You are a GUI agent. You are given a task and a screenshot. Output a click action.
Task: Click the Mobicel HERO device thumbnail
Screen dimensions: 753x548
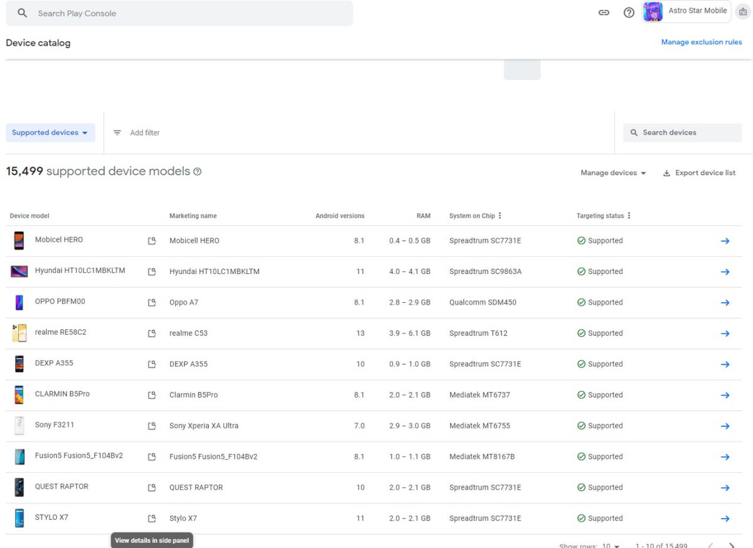pyautogui.click(x=19, y=241)
